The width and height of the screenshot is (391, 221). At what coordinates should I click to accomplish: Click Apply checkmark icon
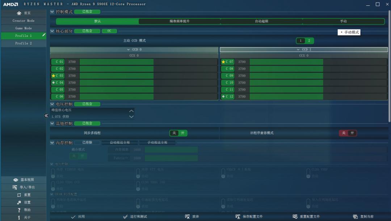73,217
